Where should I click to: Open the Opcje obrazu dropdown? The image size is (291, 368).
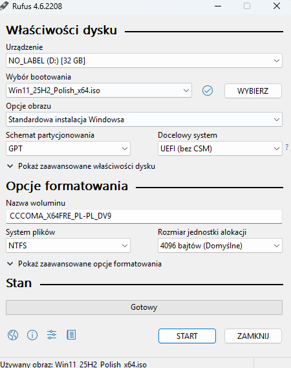click(x=144, y=120)
